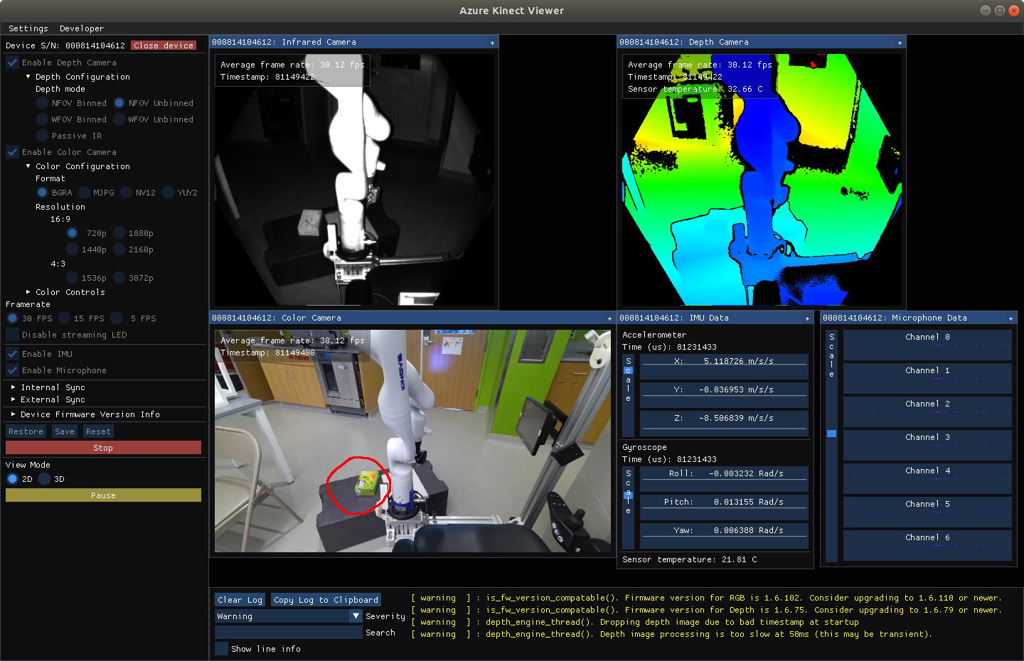1024x661 pixels.
Task: Switch view mode to 2D
Action: click(x=13, y=479)
